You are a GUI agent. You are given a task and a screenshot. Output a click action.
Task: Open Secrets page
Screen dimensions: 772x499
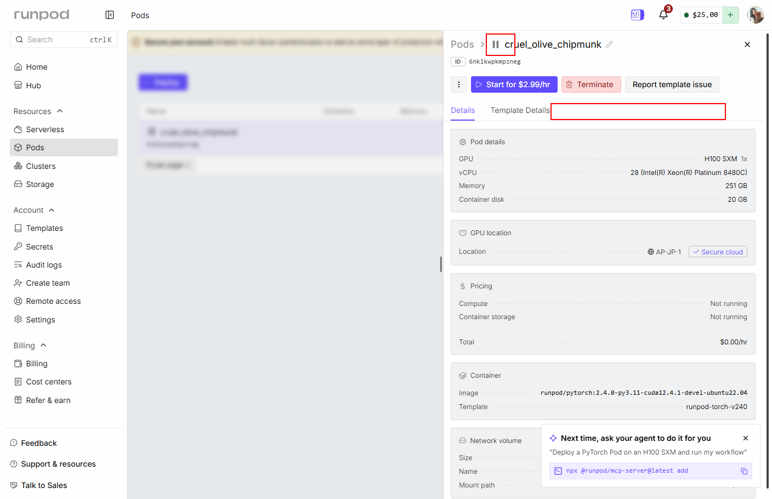[64, 247]
